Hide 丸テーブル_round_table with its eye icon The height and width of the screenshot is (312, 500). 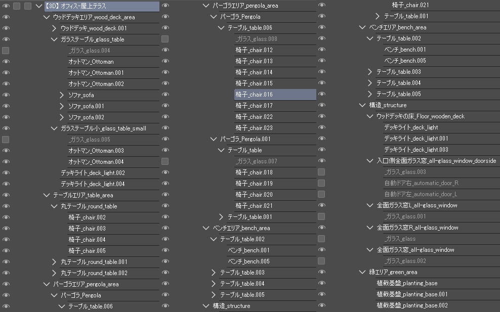click(x=6, y=206)
